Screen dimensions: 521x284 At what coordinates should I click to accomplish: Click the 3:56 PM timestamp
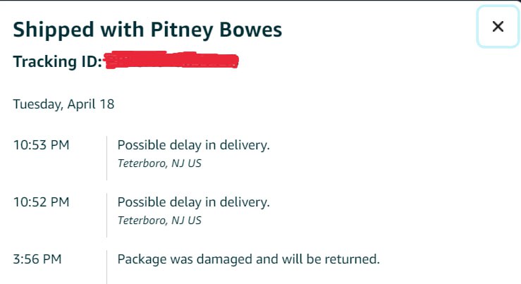(x=37, y=259)
